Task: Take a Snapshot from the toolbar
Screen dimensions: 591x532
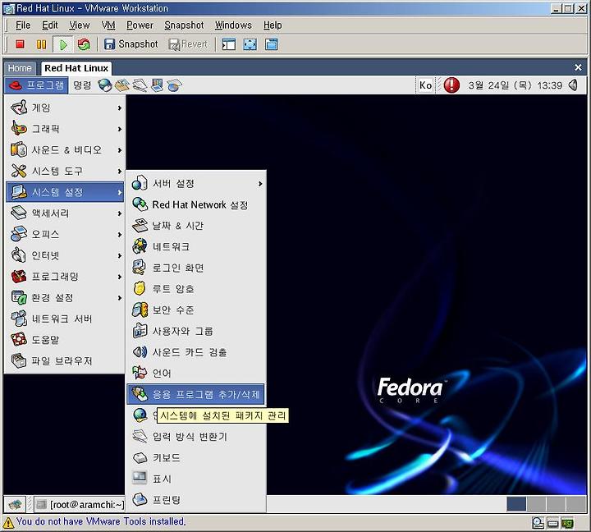Action: coord(131,44)
